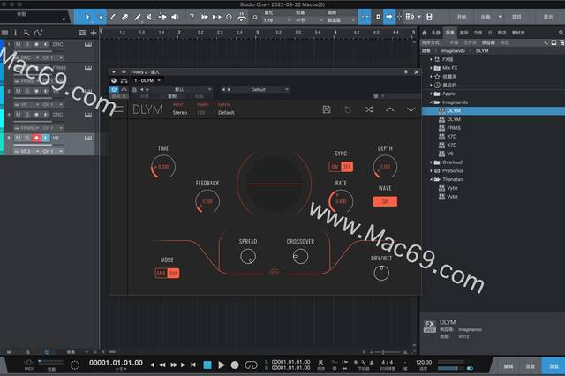
Task: Collapse the Imaginando folder
Action: (x=431, y=102)
